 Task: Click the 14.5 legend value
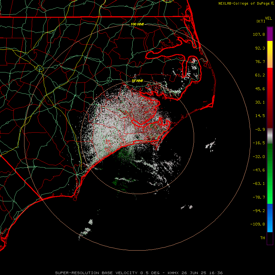coord(260,116)
